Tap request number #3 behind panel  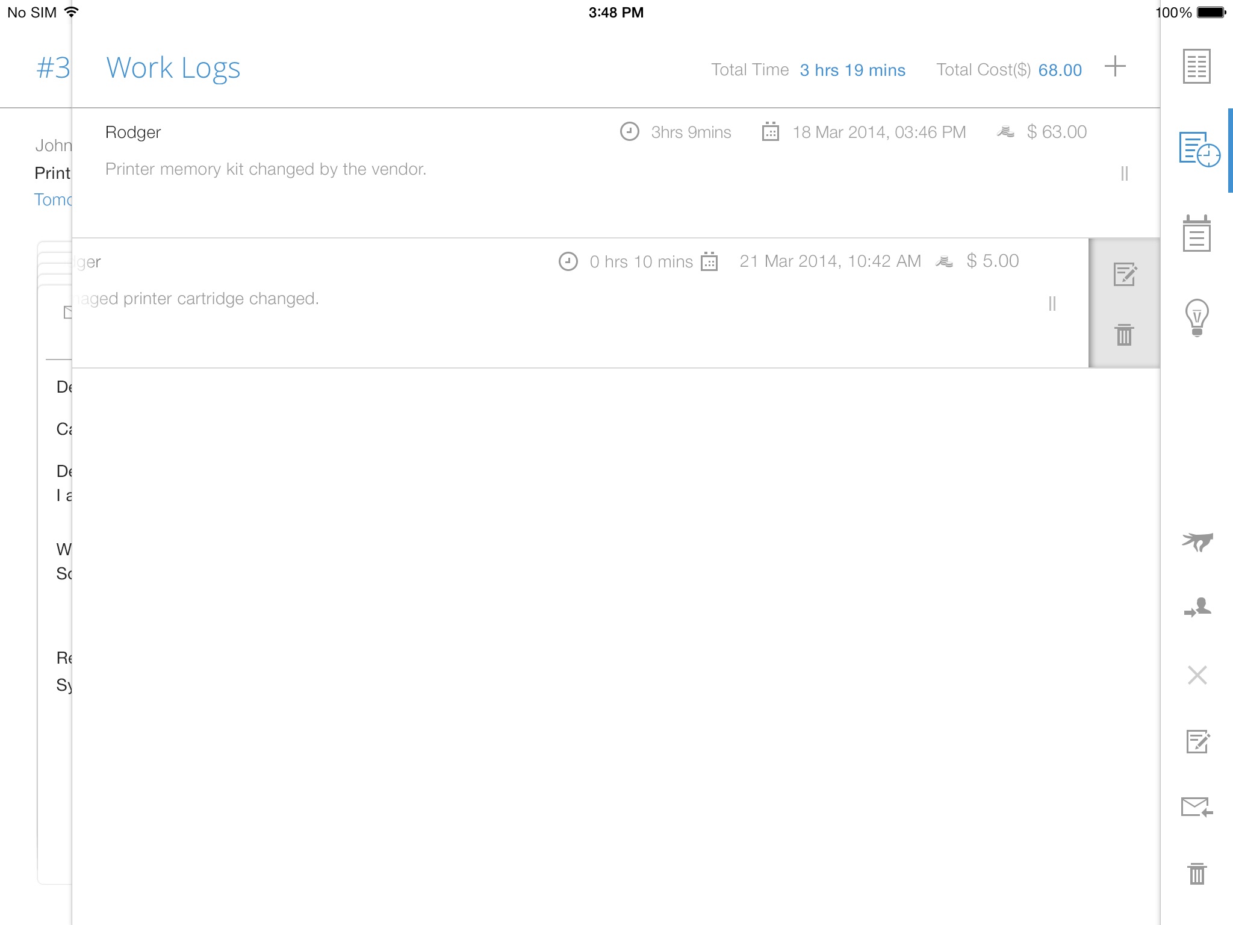pyautogui.click(x=53, y=67)
